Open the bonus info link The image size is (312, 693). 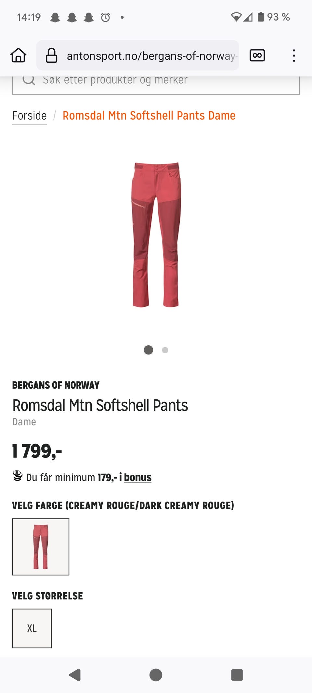tap(137, 477)
